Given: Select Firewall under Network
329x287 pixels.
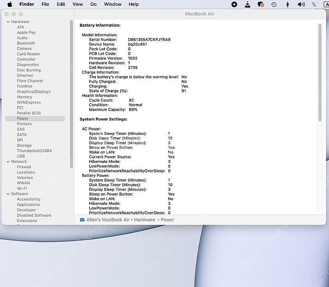Looking at the screenshot, I should coord(24,167).
